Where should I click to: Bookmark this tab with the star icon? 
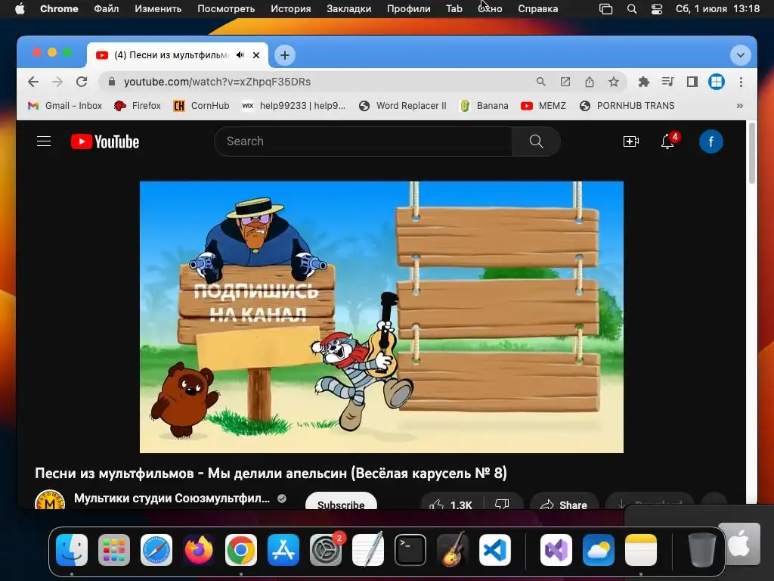pos(614,82)
